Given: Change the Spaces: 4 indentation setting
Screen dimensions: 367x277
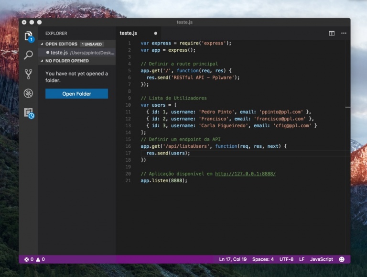Looking at the screenshot, I should (263, 259).
